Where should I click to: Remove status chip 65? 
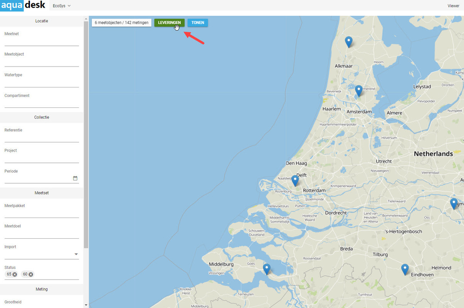[x=15, y=274]
